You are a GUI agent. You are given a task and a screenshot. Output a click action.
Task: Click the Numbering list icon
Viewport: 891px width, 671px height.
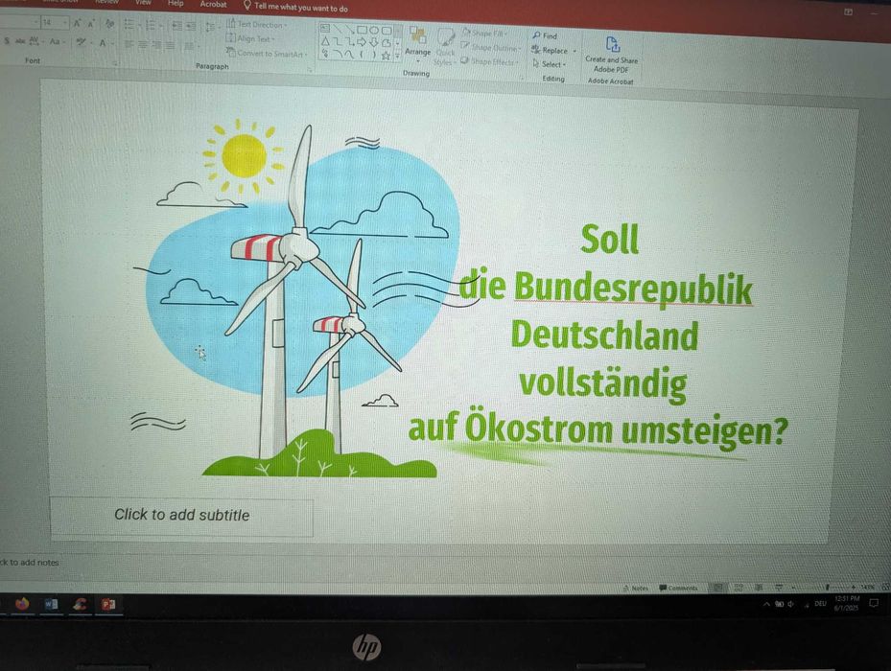click(x=152, y=26)
